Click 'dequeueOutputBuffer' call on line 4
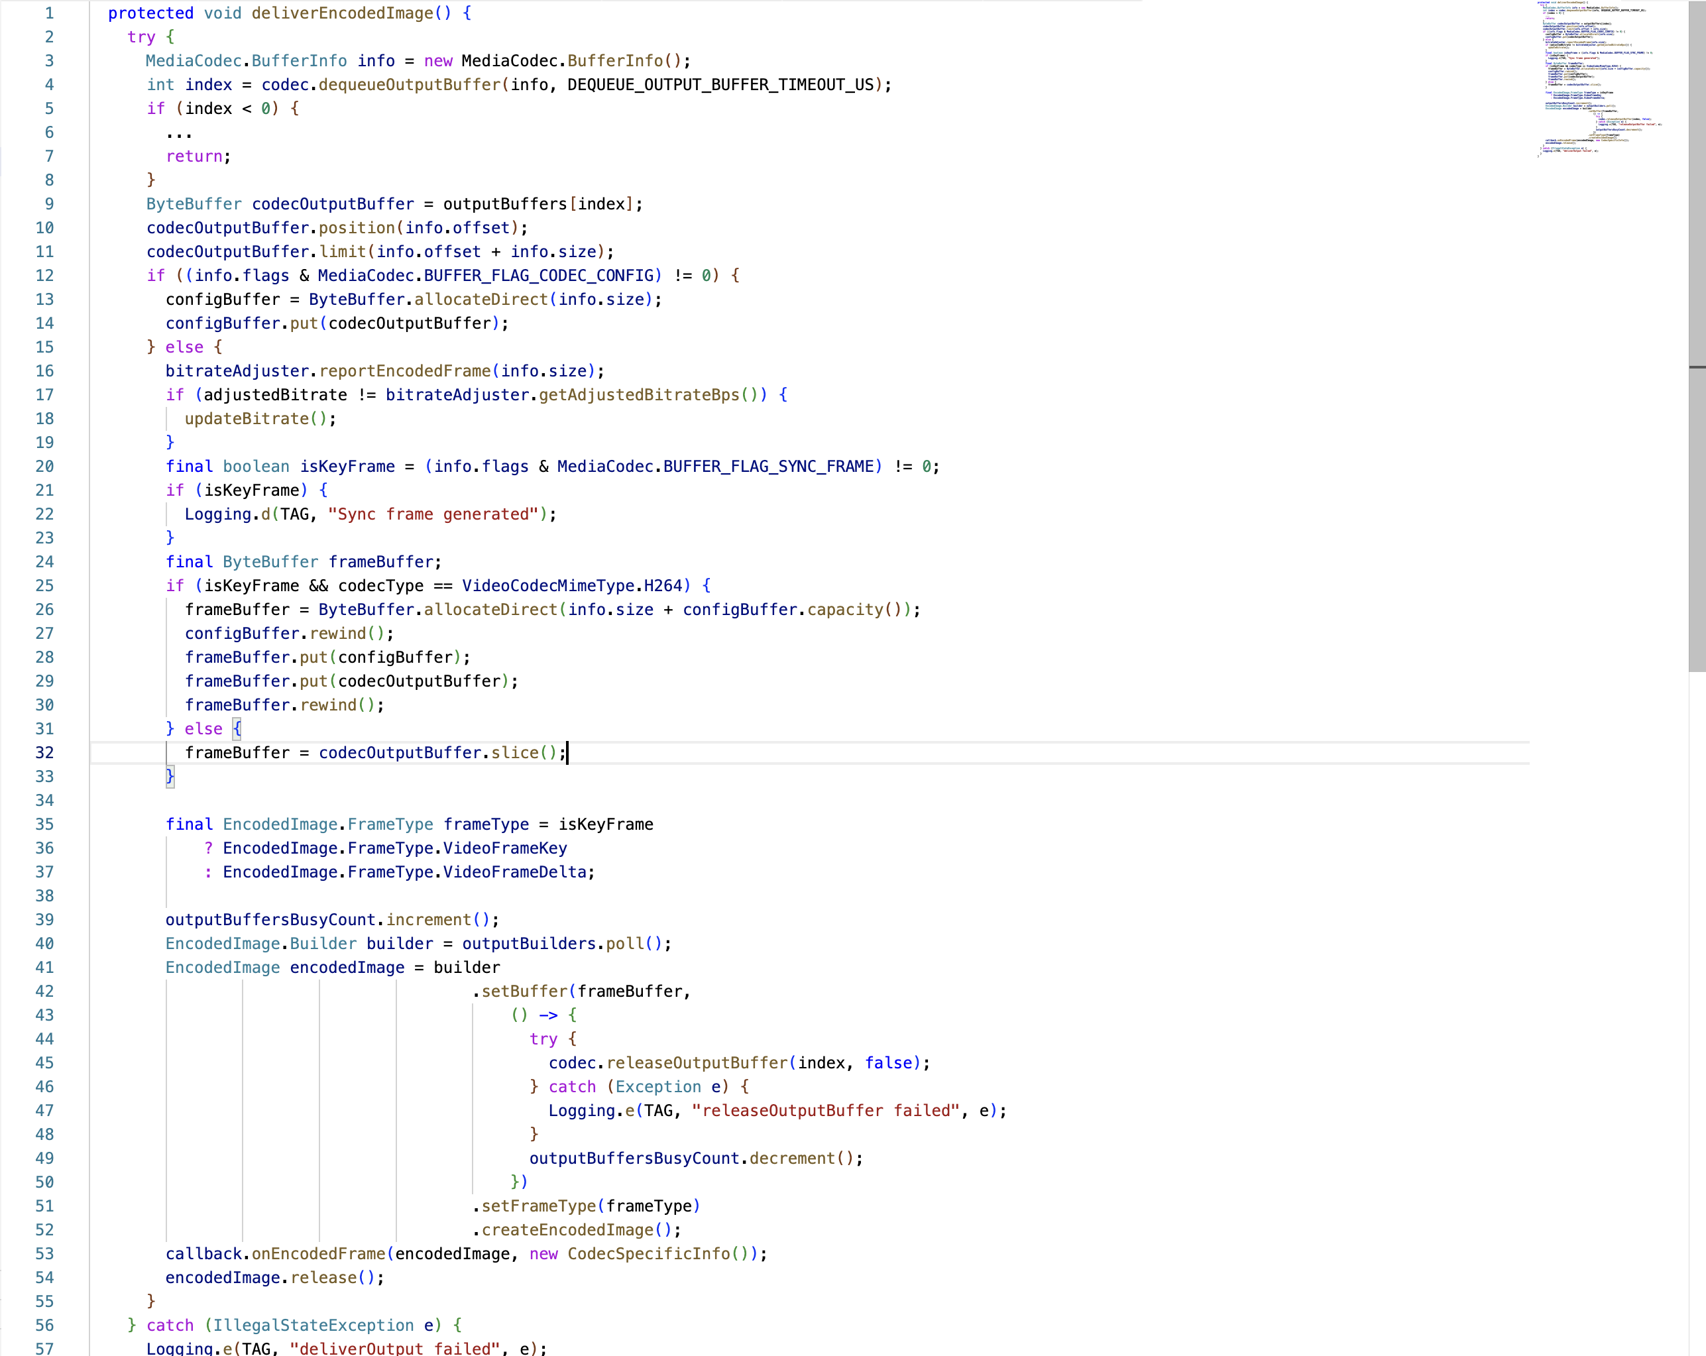Viewport: 1706px width, 1356px height. (x=410, y=85)
